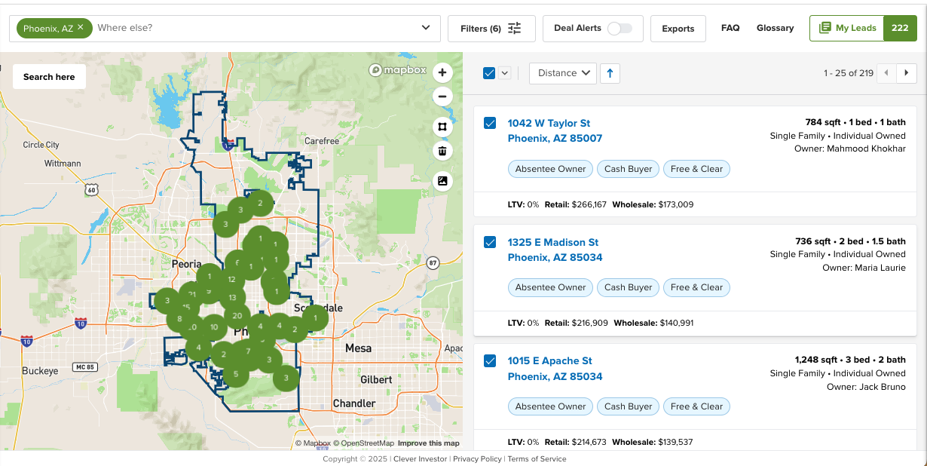Open OpenStreetMap attribution link
The width and height of the screenshot is (927, 466).
point(363,443)
